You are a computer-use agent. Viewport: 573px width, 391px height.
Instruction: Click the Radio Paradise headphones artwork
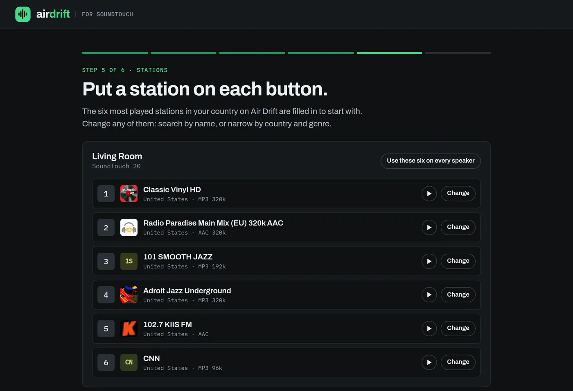pos(129,228)
